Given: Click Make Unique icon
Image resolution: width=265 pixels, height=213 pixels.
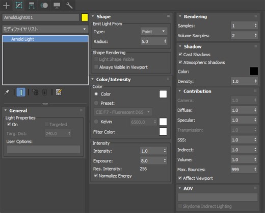Looking at the screenshot, I should [35, 92].
